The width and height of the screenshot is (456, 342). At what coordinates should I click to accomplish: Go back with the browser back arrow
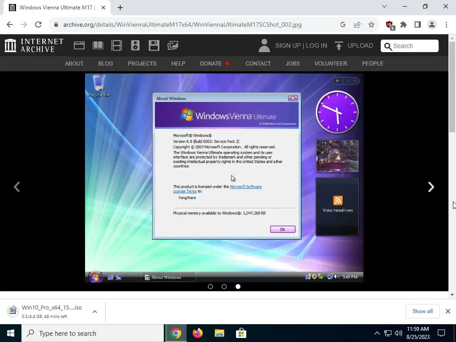pos(10,25)
